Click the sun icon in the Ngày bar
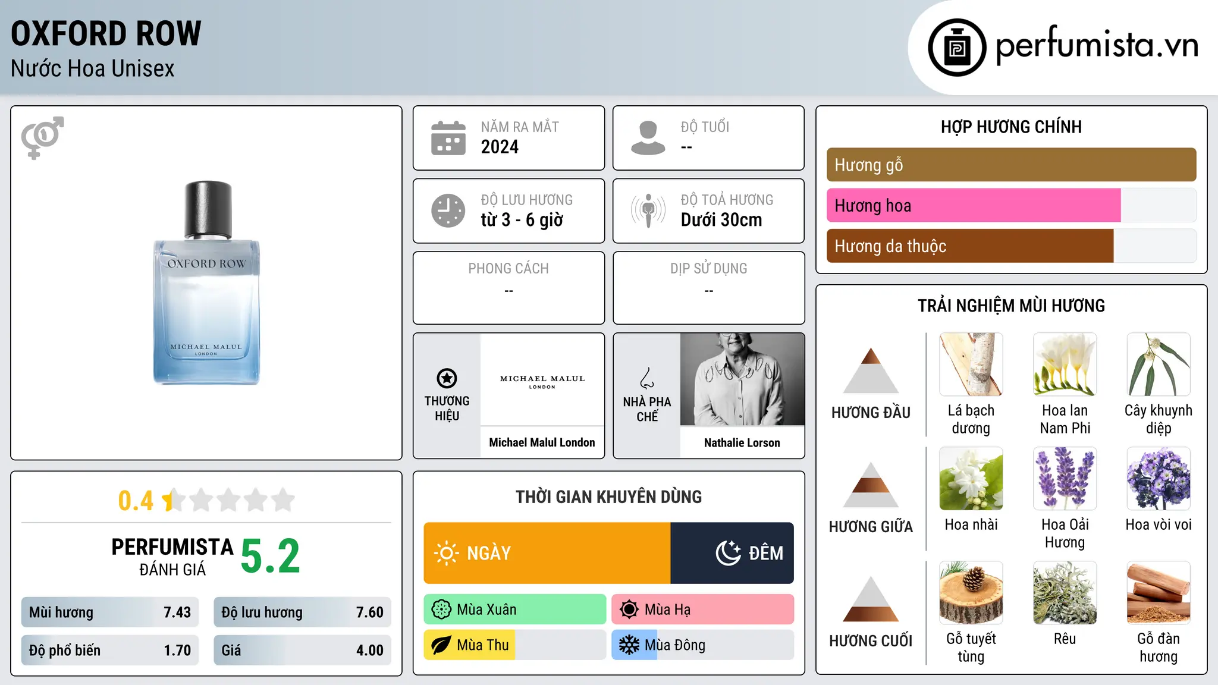This screenshot has width=1218, height=685. coord(446,553)
